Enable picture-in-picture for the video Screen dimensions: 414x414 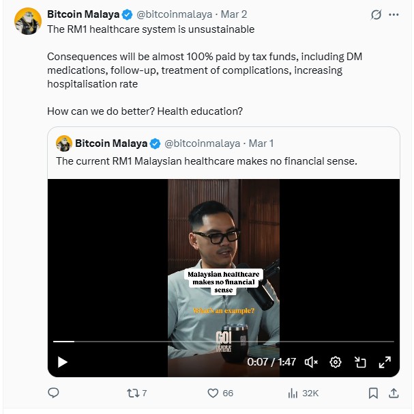tap(360, 362)
